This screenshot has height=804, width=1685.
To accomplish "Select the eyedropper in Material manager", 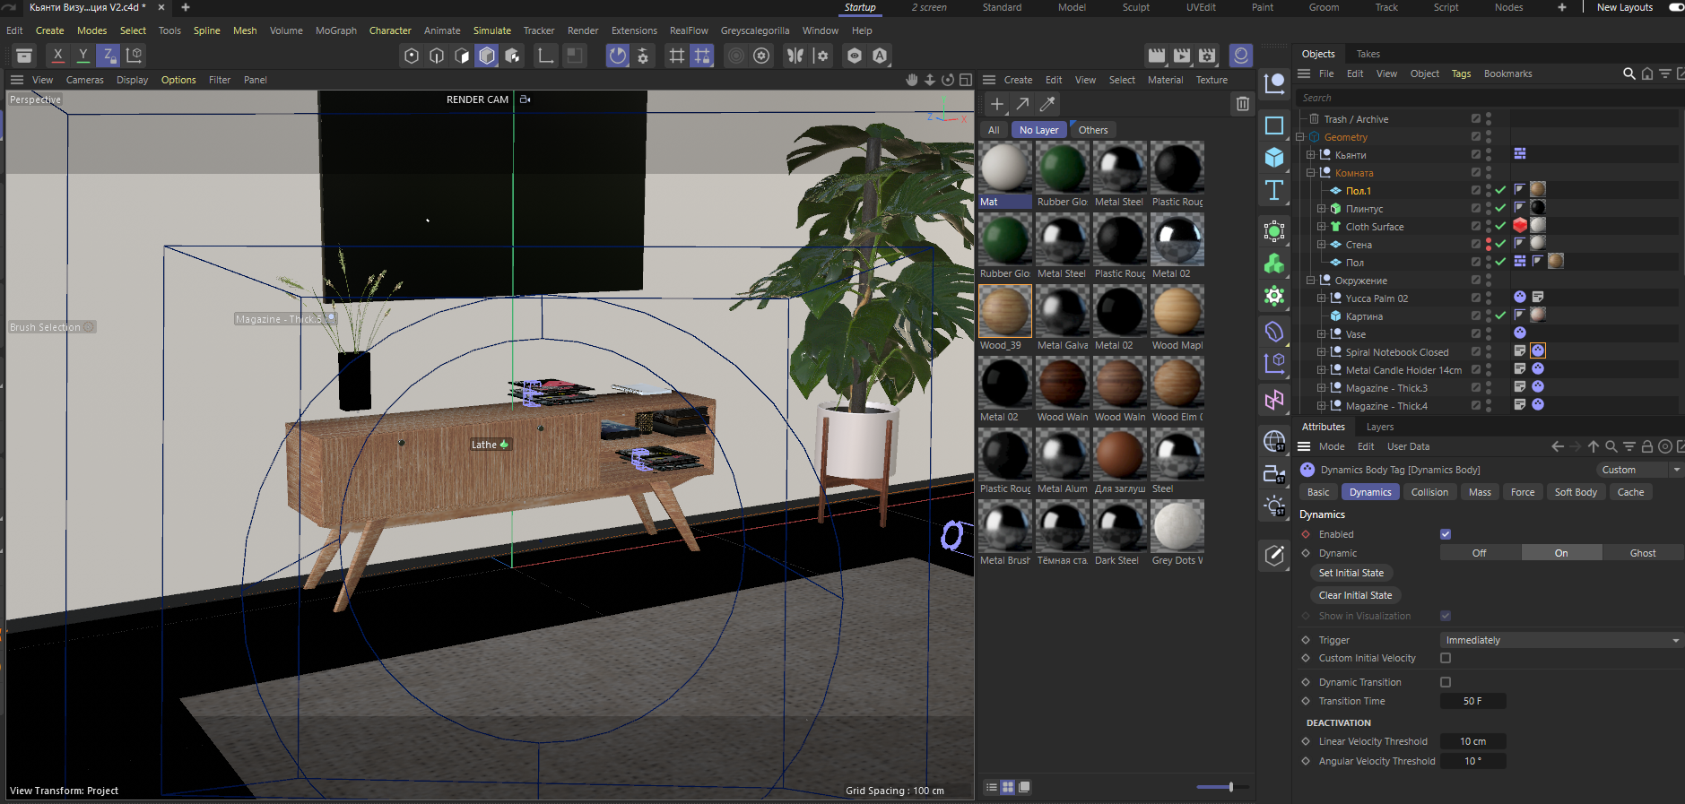I will (1047, 104).
